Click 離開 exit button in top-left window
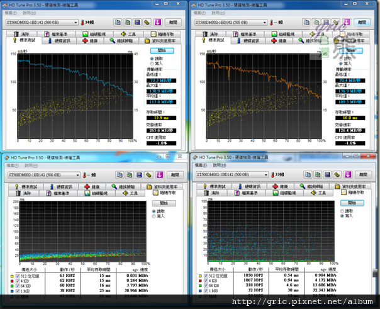The image size is (380, 309). [x=173, y=22]
